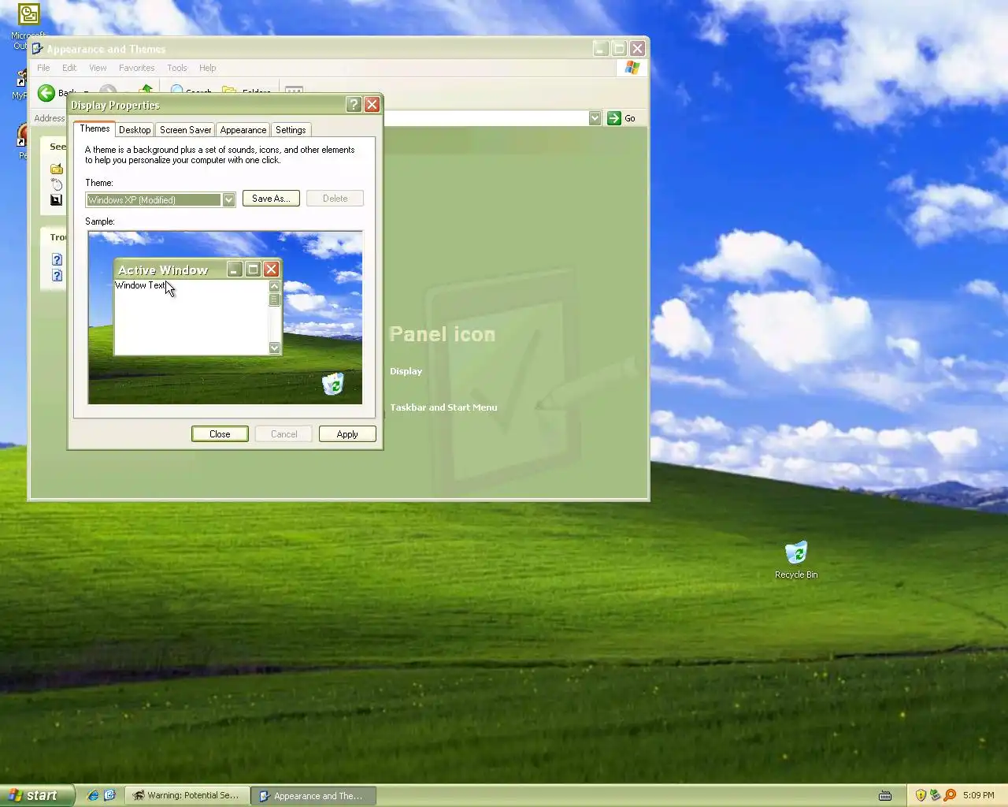This screenshot has height=807, width=1008.
Task: Open the Tools menu
Action: [x=177, y=68]
